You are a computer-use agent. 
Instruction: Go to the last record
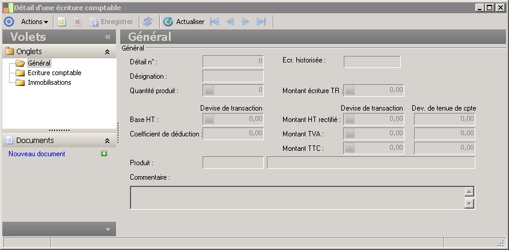click(x=261, y=22)
